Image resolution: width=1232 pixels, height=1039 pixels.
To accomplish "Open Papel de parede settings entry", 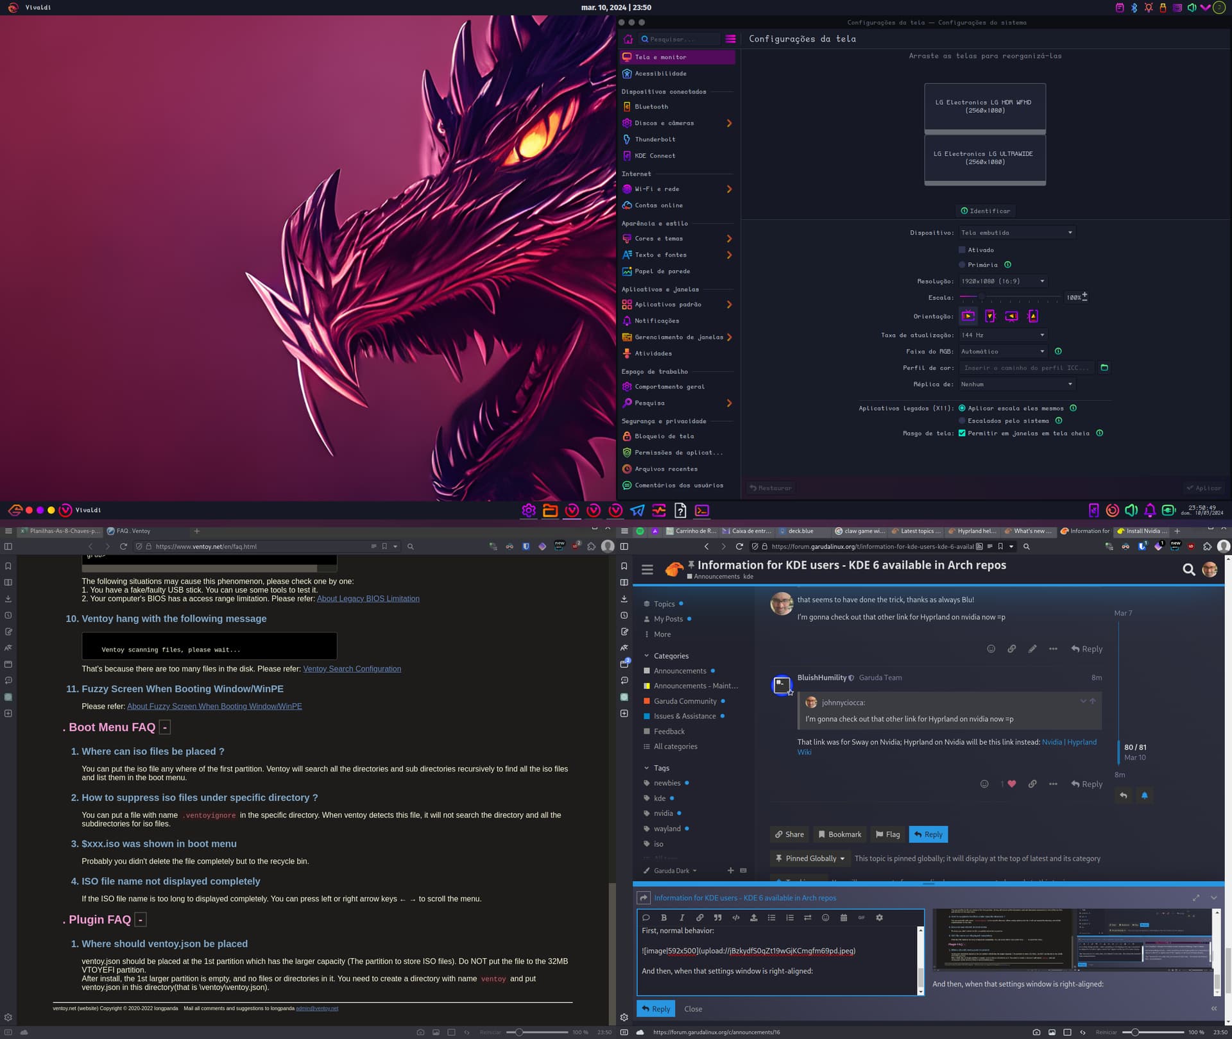I will tap(677, 271).
